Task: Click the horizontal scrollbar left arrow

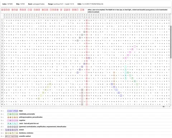Action: 1,107
